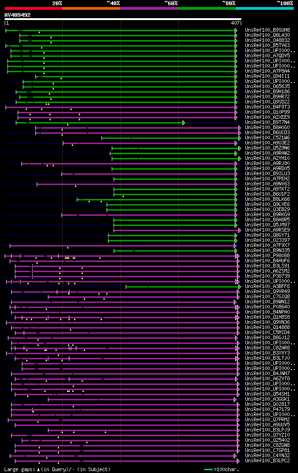Open hit UniRef100_C8ZAR8

267,348
